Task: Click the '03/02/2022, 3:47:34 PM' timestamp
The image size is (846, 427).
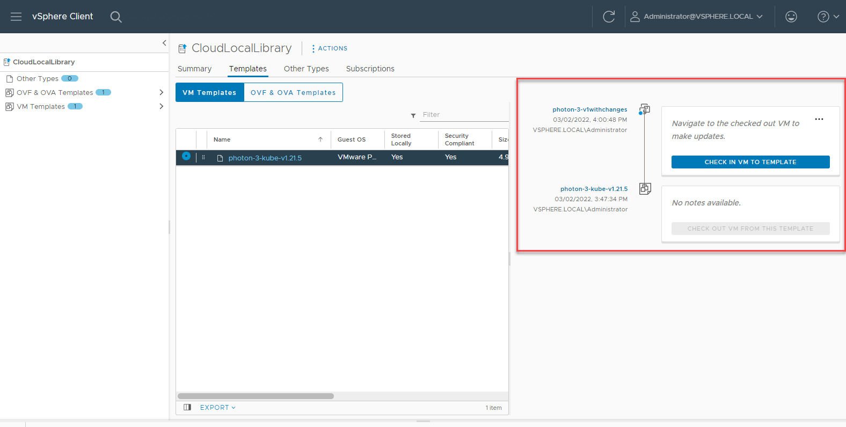Action: [591, 199]
